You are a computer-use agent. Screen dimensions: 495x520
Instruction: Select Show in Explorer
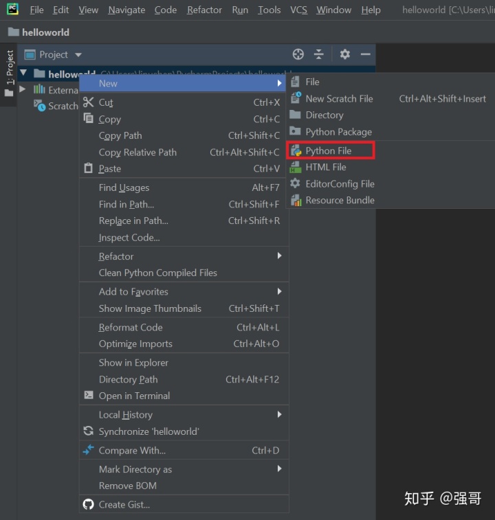(x=184, y=363)
